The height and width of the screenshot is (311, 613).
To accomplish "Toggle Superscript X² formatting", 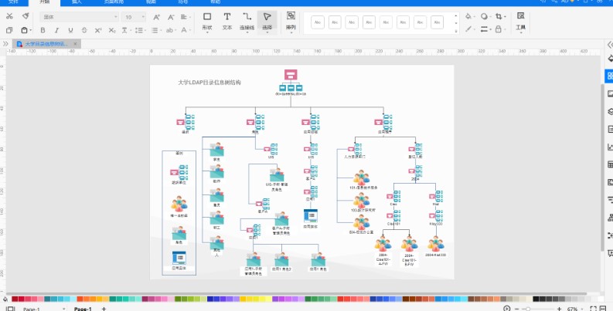I will click(98, 30).
